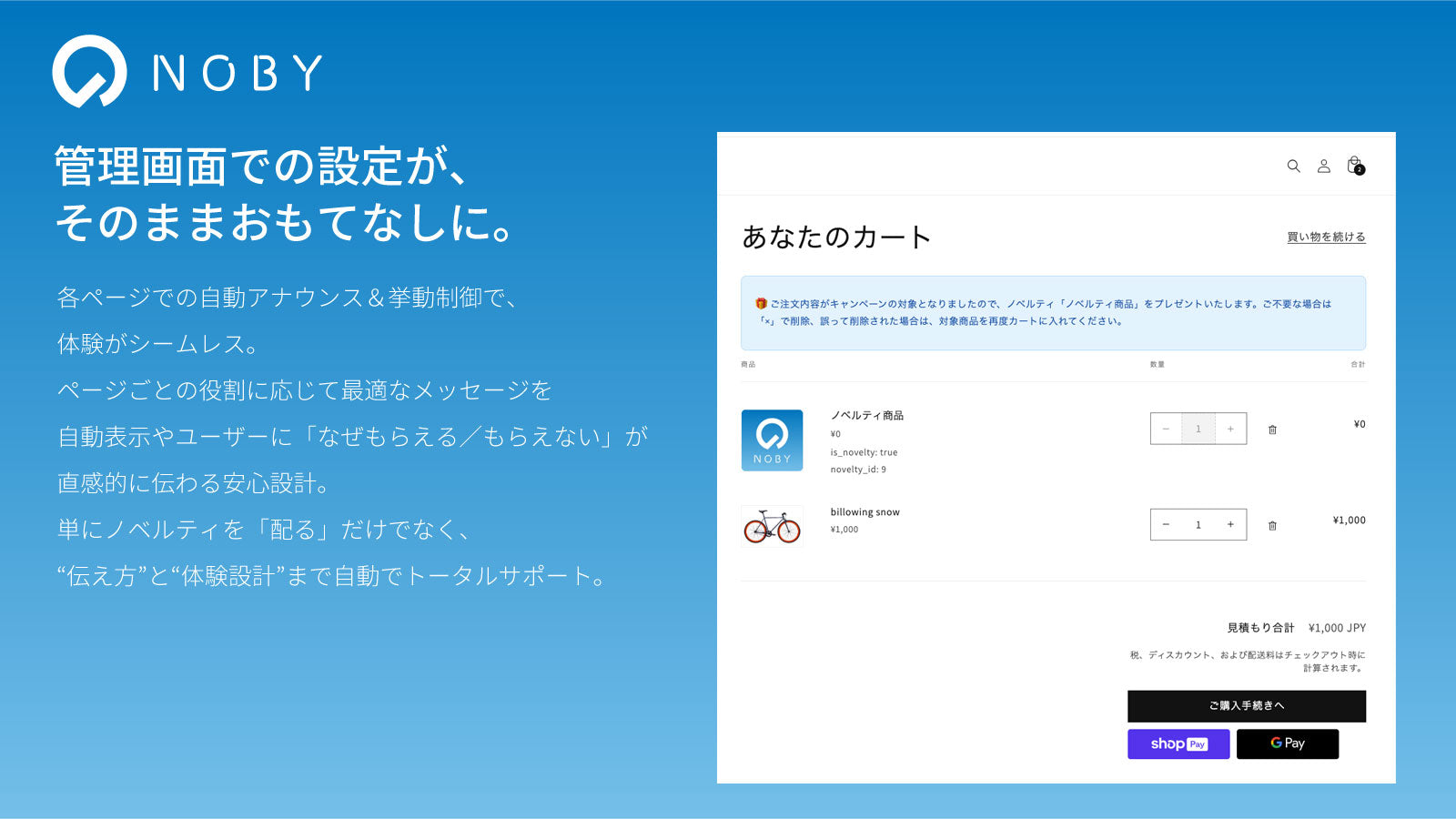Viewport: 1456px width, 819px height.
Task: Click the ご購入手続きへ checkout button
Action: coord(1247,706)
